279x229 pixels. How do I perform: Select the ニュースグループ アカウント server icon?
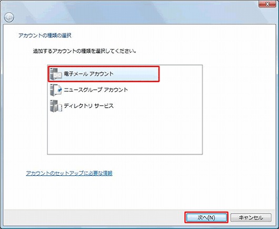[x=56, y=90]
